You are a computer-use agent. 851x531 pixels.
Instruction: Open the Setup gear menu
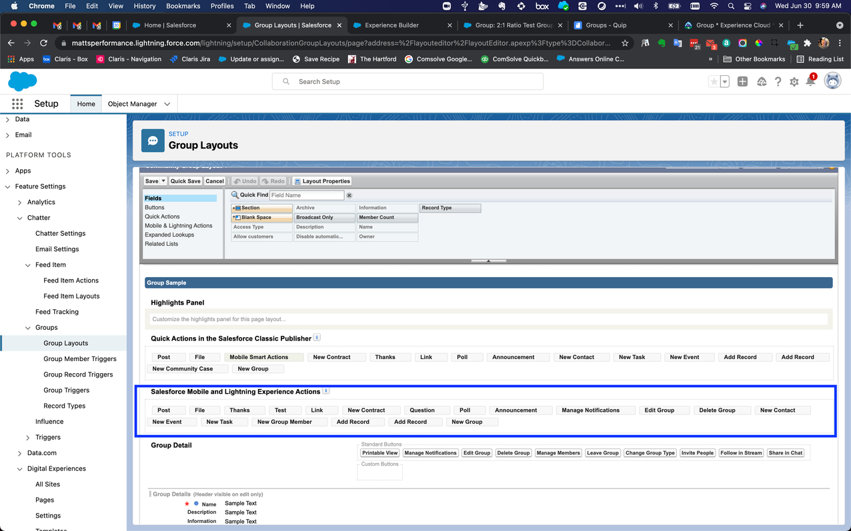point(794,81)
